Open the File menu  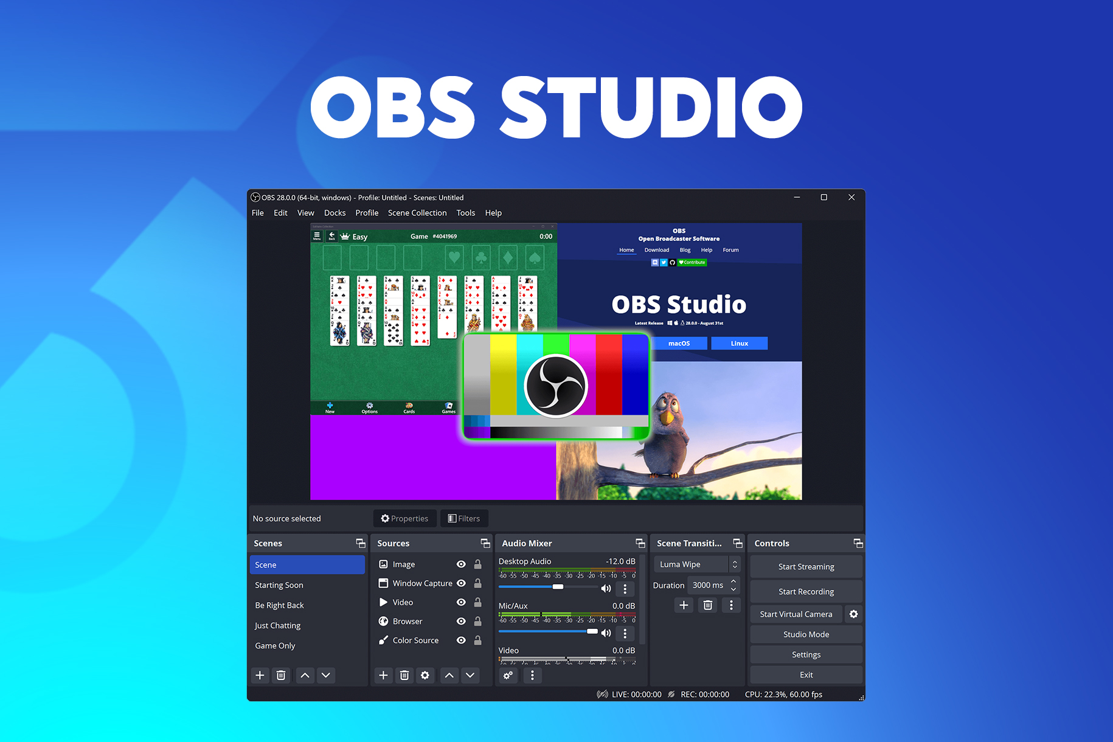point(258,213)
